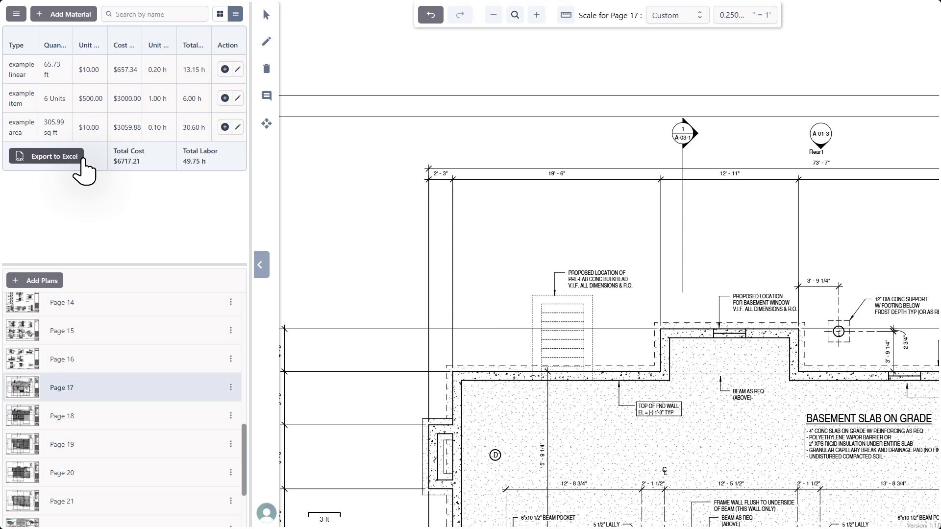Open Page 21 in the plans list

123,501
